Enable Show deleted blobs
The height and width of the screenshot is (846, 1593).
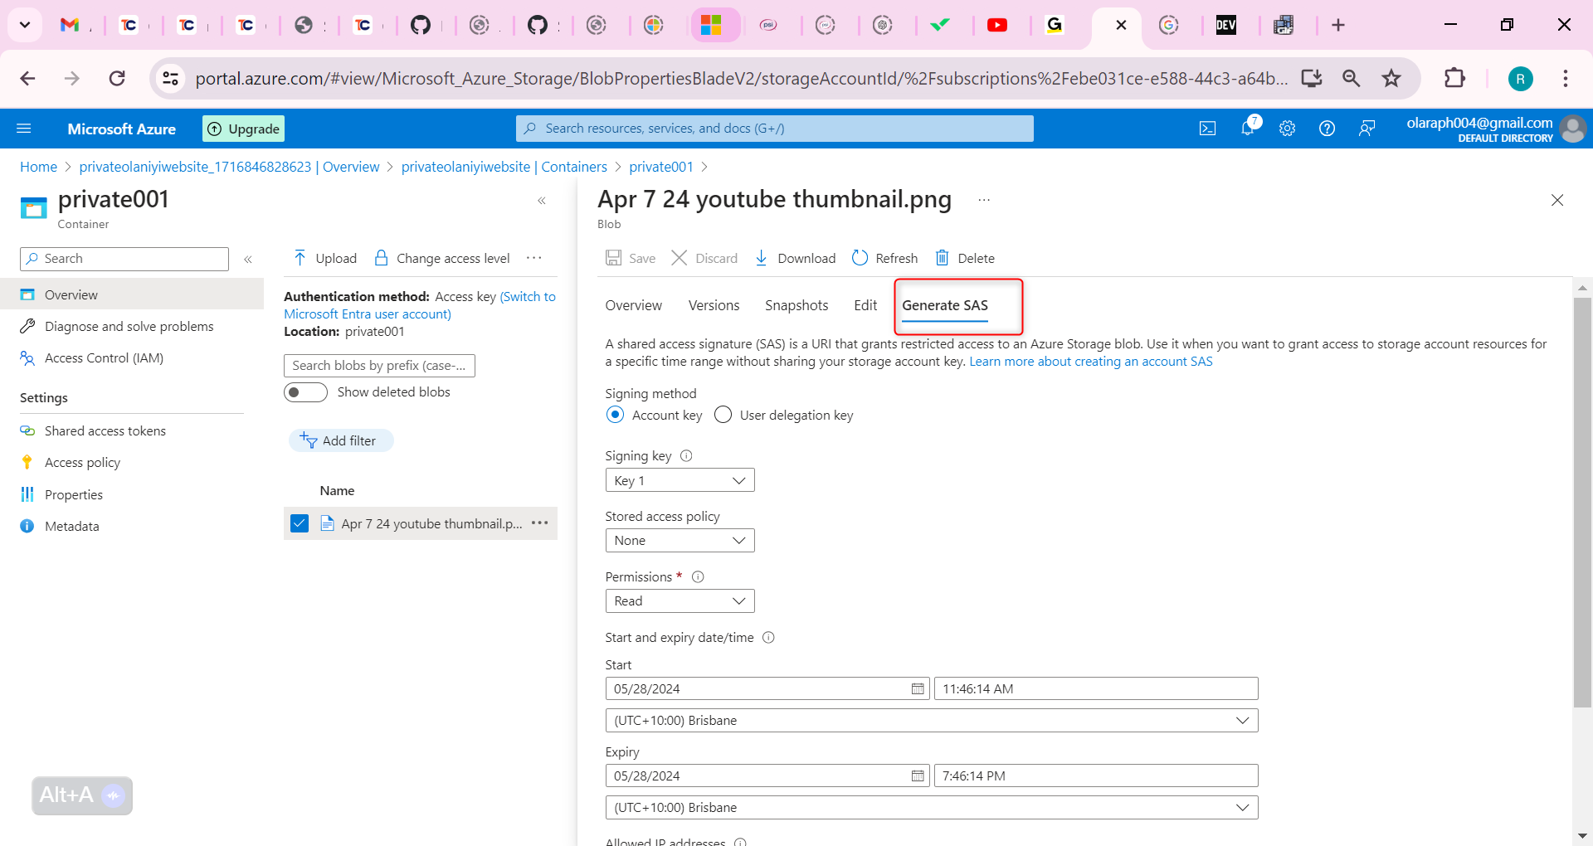point(305,391)
